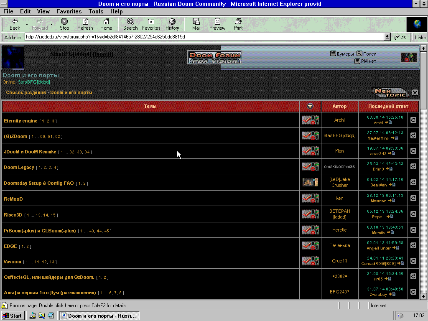This screenshot has width=428, height=321.
Task: Click the refresh icon in Eternity engine row
Action: [413, 120]
